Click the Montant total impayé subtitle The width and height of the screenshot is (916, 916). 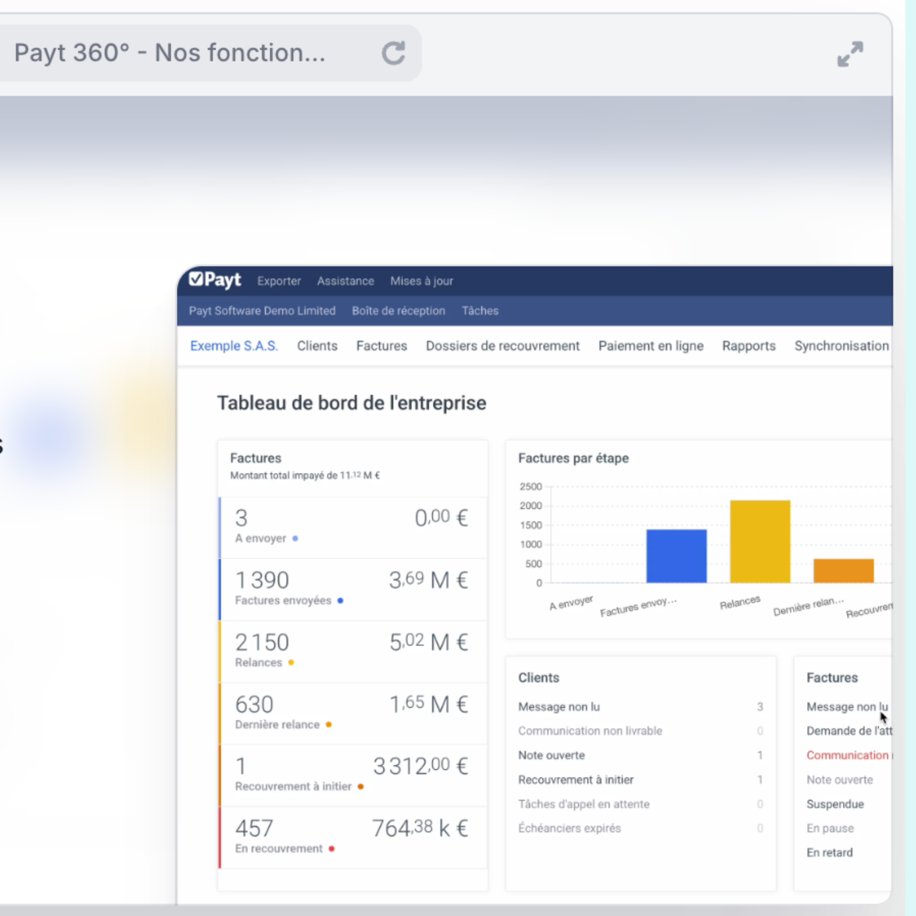pos(305,475)
